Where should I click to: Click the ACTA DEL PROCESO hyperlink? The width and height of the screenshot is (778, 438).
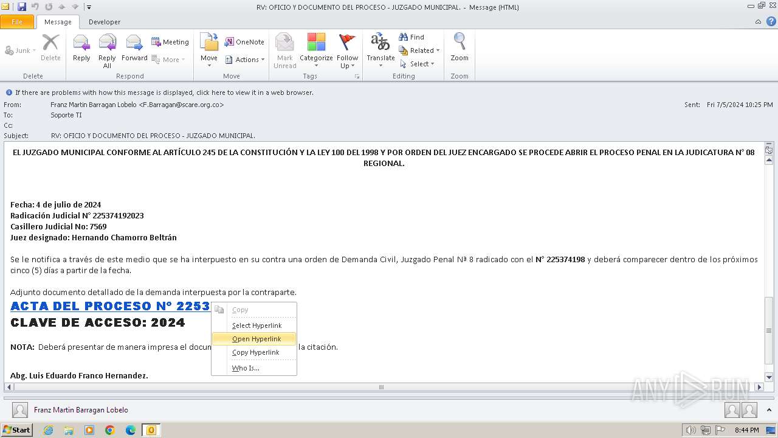[110, 306]
